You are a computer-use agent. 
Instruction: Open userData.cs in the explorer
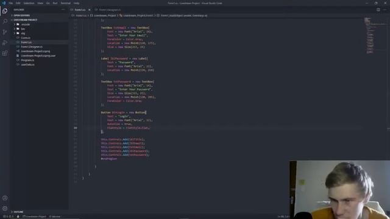[x=27, y=64]
